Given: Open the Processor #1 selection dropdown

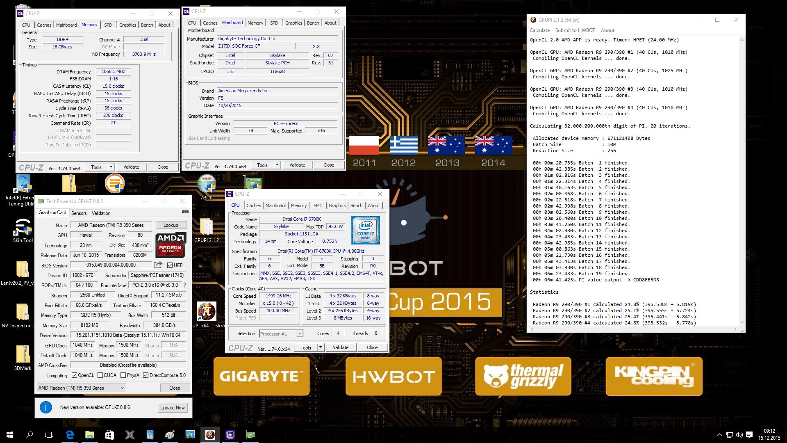Looking at the screenshot, I should [281, 333].
